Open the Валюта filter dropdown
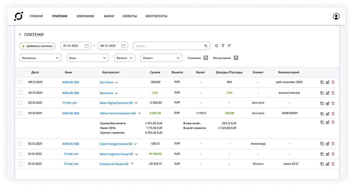The image size is (353, 187). [x=124, y=58]
